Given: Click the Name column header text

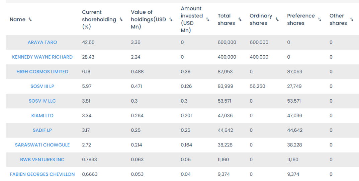Looking at the screenshot, I should pos(17,19).
